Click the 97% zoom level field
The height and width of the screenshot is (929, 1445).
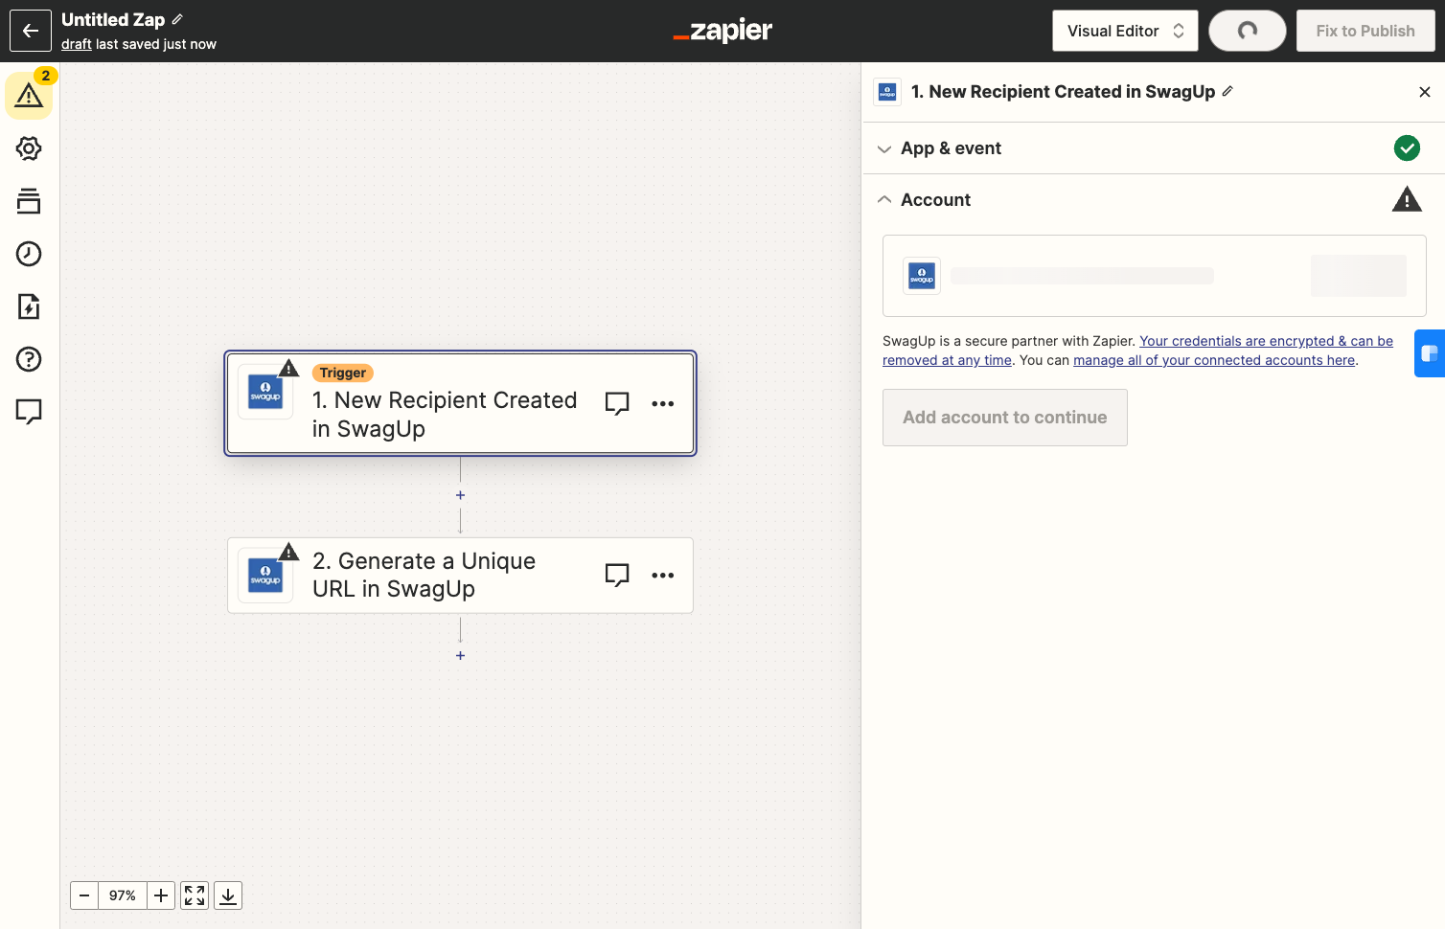click(x=123, y=895)
